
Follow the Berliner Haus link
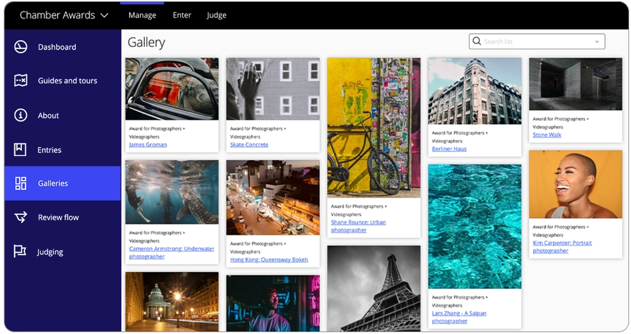pyautogui.click(x=449, y=149)
